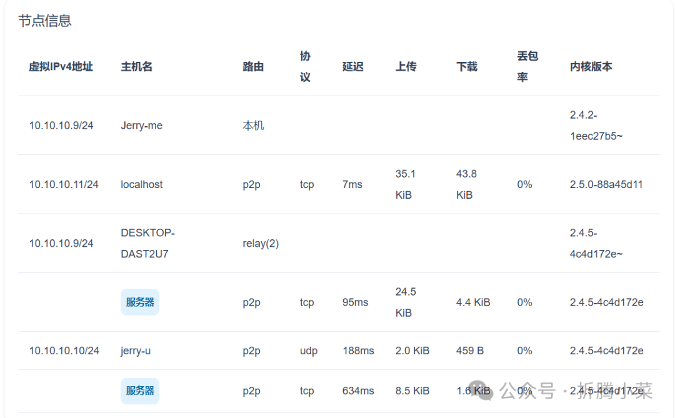675x418 pixels.
Task: Select the Jerry-me hostname cell
Action: pyautogui.click(x=141, y=126)
